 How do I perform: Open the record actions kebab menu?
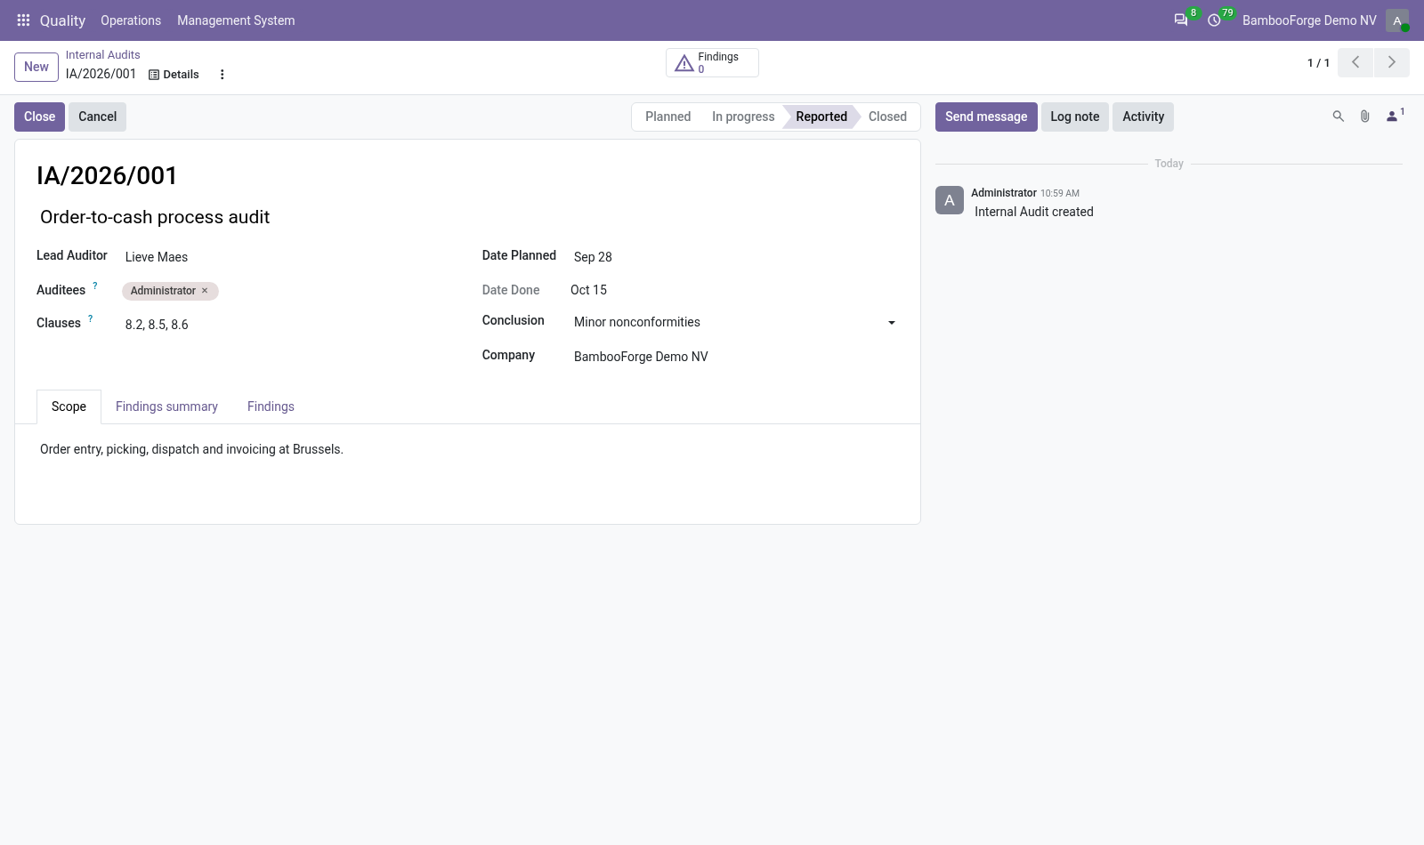[222, 75]
